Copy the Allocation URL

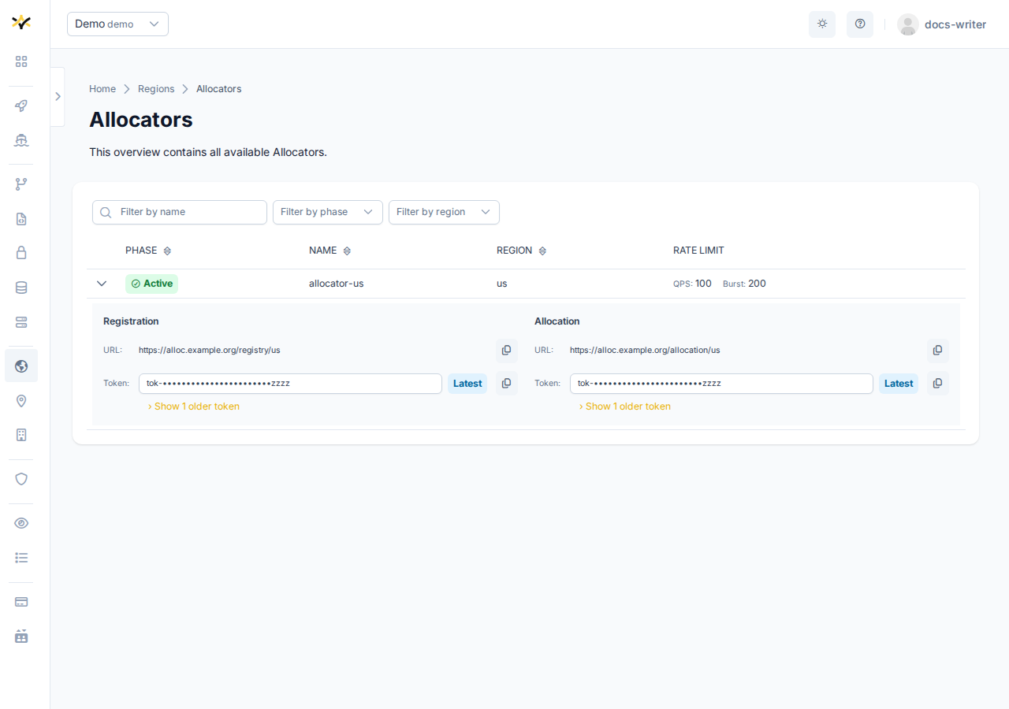point(938,350)
